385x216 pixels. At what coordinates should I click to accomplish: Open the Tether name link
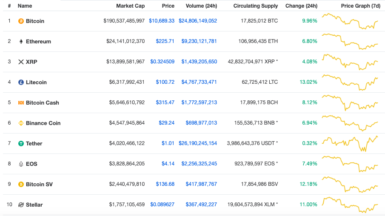click(x=34, y=143)
